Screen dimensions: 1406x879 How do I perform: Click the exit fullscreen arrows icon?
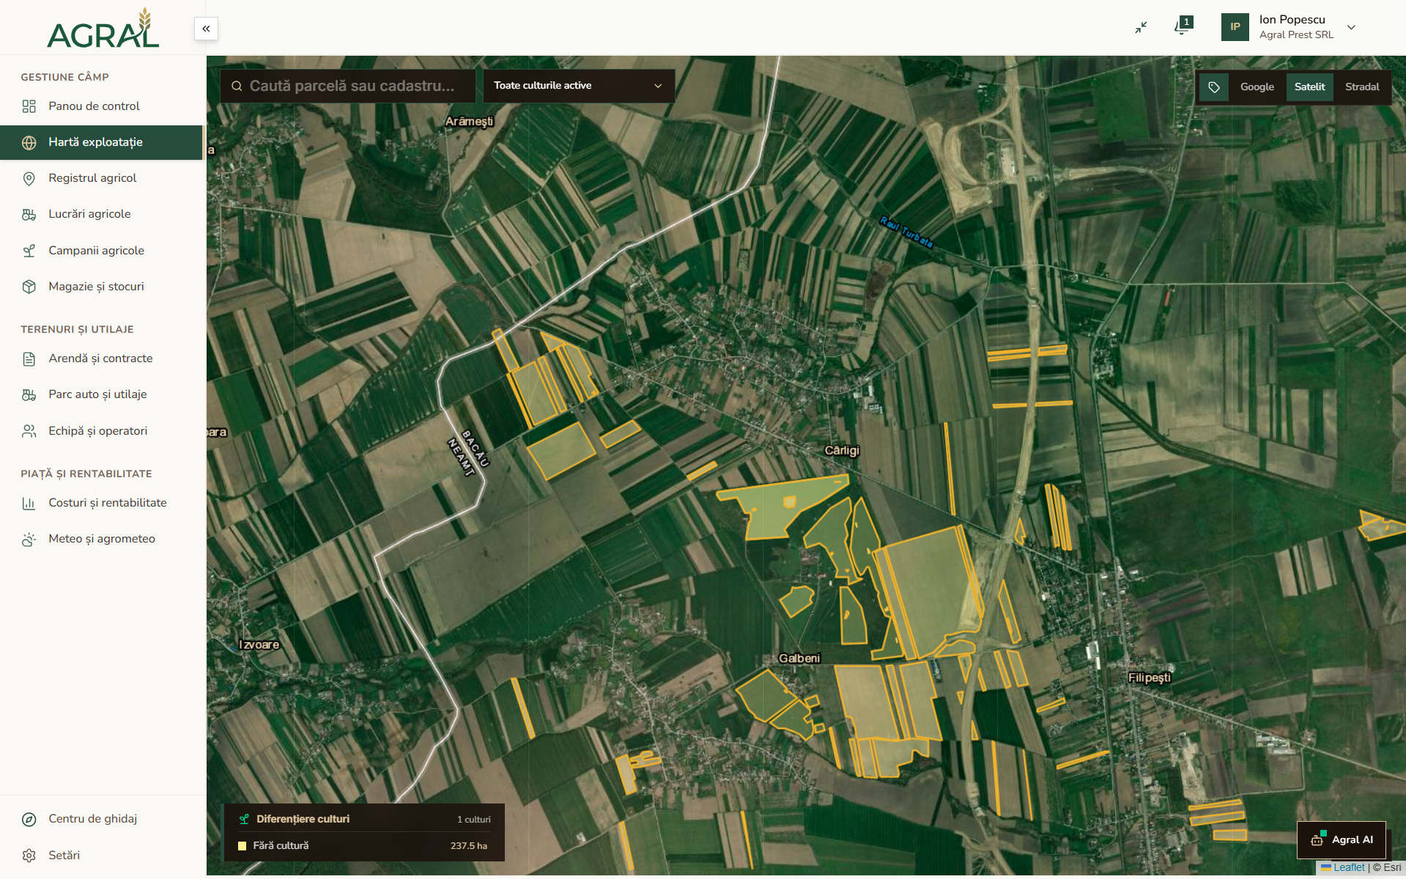click(x=1141, y=27)
